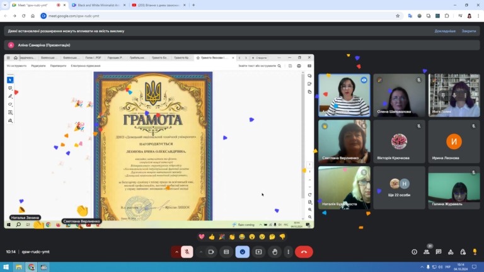Send the clapping hands reaction
484x272 pixels.
(232, 237)
